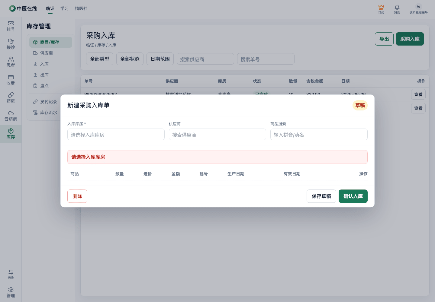This screenshot has height=302, width=435.
Task: Open 供应商 in inventory menu
Action: tap(51, 53)
